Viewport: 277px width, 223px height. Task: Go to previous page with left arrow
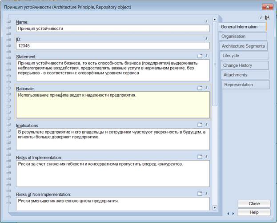pos(228,214)
